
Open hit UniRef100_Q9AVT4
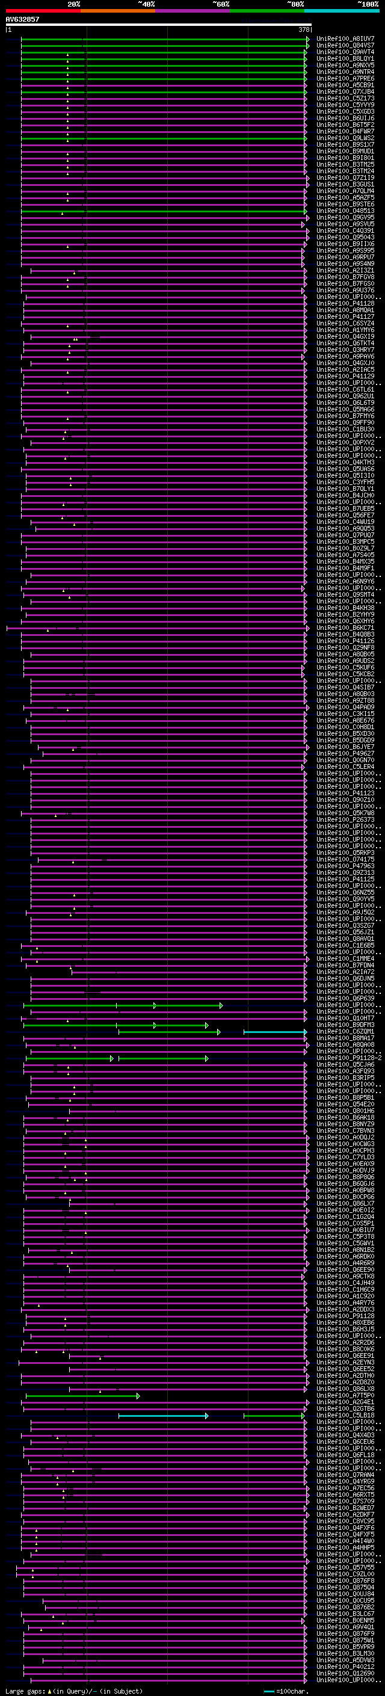click(x=345, y=52)
